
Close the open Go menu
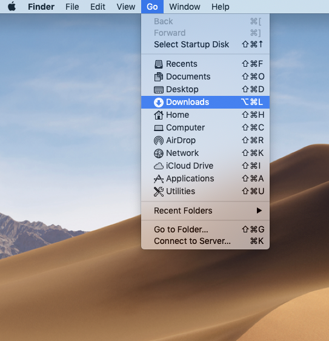click(x=152, y=7)
